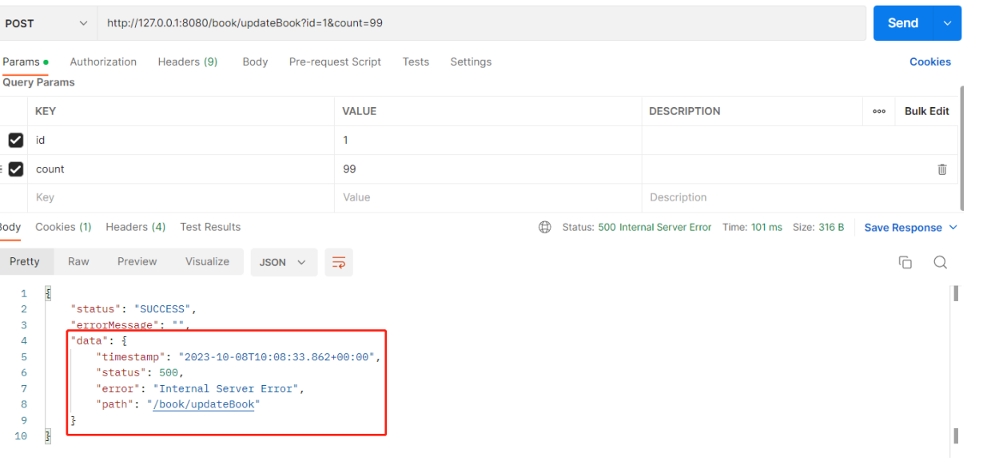The height and width of the screenshot is (461, 987).
Task: Click the key cell labeled id
Action: click(x=181, y=140)
